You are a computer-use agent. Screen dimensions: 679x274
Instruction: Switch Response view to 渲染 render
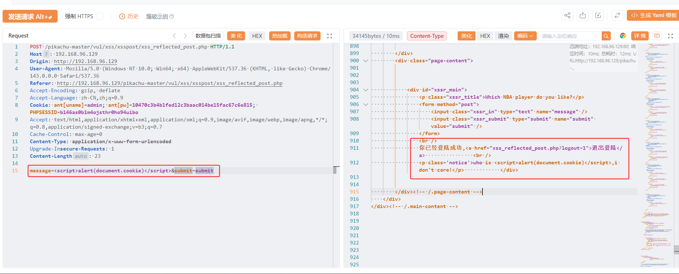click(x=504, y=36)
